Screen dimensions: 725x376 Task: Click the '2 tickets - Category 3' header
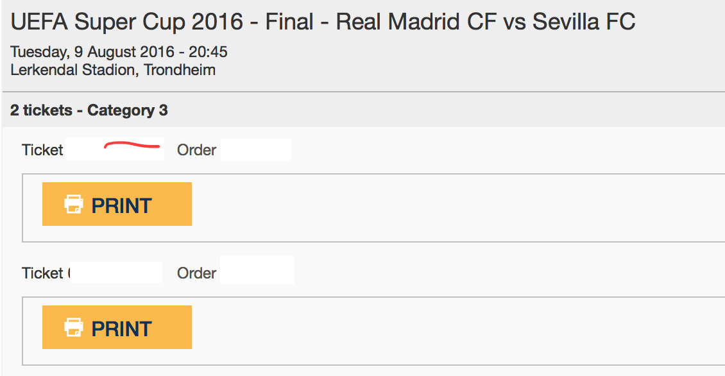point(89,110)
